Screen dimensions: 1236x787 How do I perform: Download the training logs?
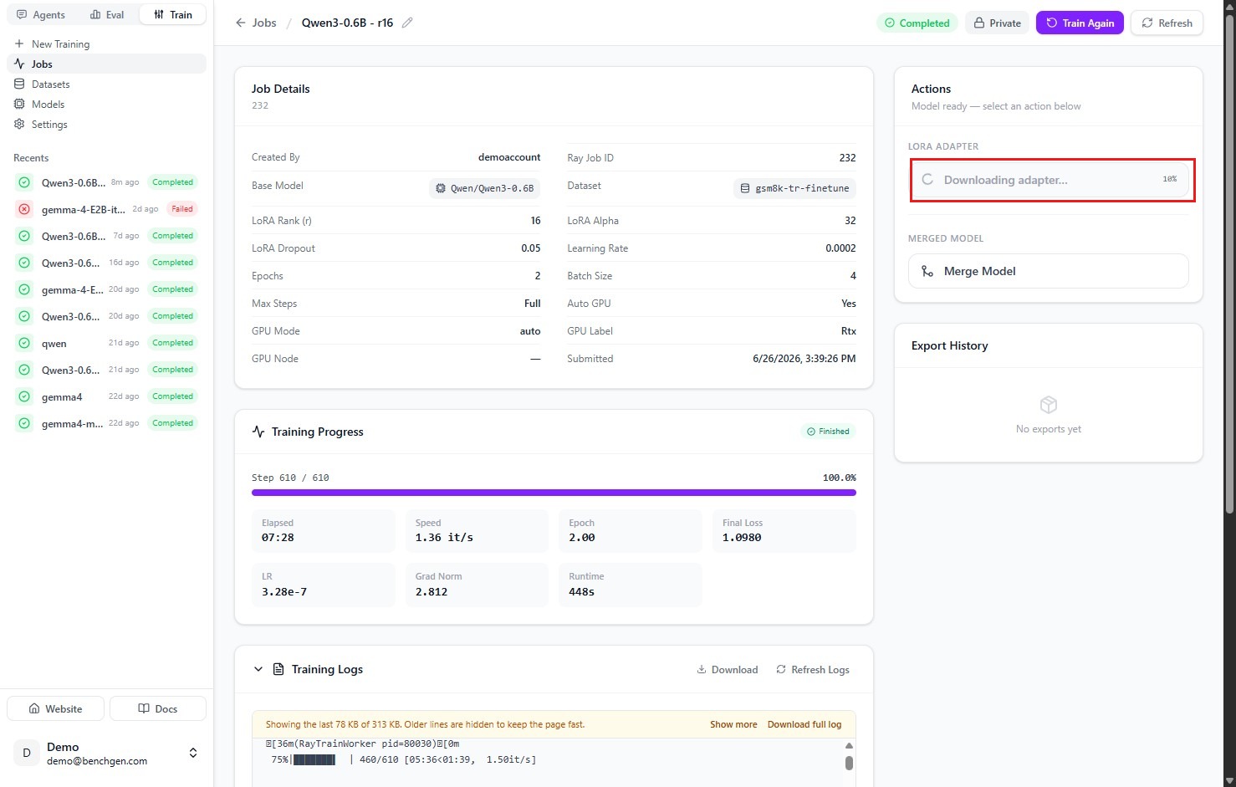728,670
